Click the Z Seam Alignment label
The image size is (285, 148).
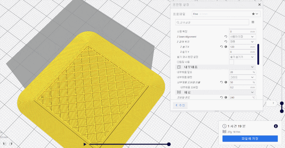[x=186, y=37]
